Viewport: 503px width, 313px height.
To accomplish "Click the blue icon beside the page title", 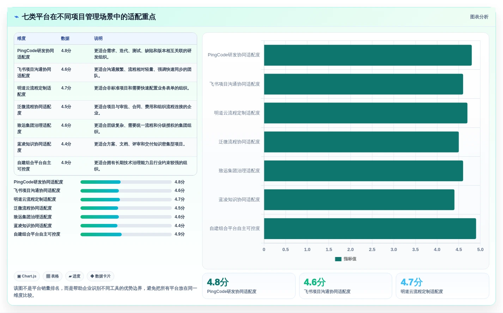I will click(x=16, y=17).
